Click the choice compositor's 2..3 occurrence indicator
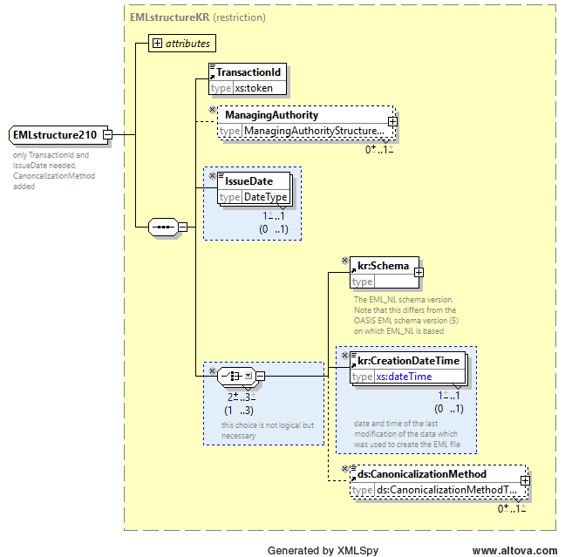The image size is (565, 557). point(242,397)
